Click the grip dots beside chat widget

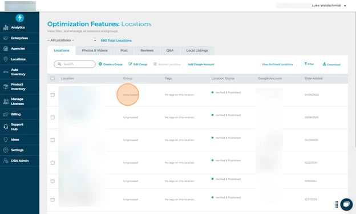coord(337,204)
